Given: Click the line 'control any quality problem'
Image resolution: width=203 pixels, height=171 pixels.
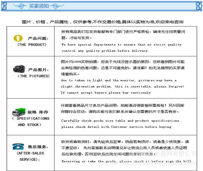Looking at the screenshot, I should tap(105, 51).
